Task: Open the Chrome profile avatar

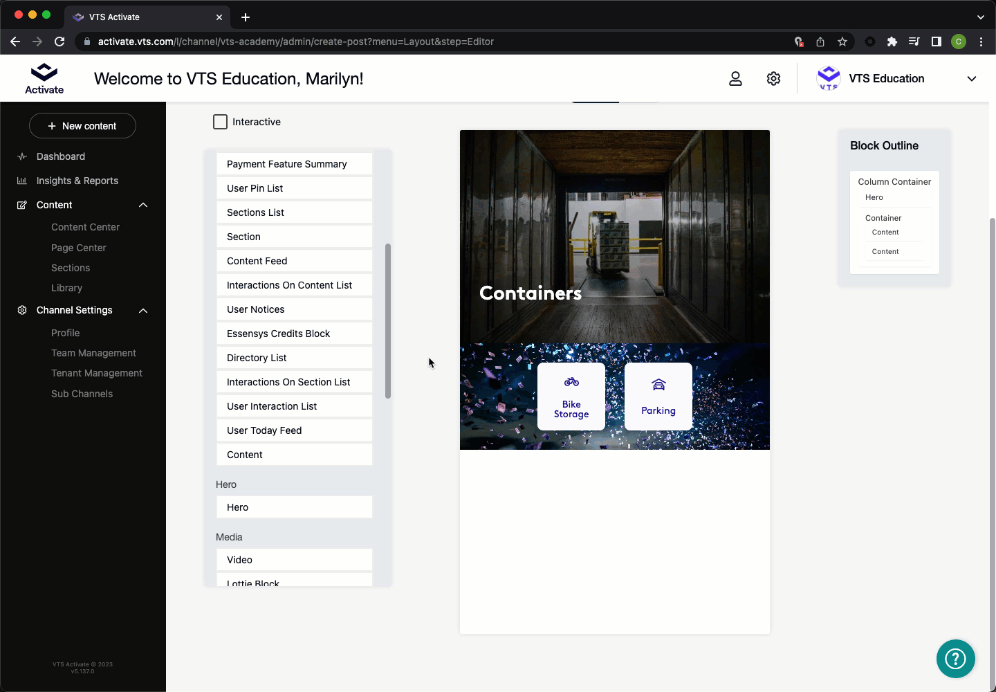Action: click(959, 42)
